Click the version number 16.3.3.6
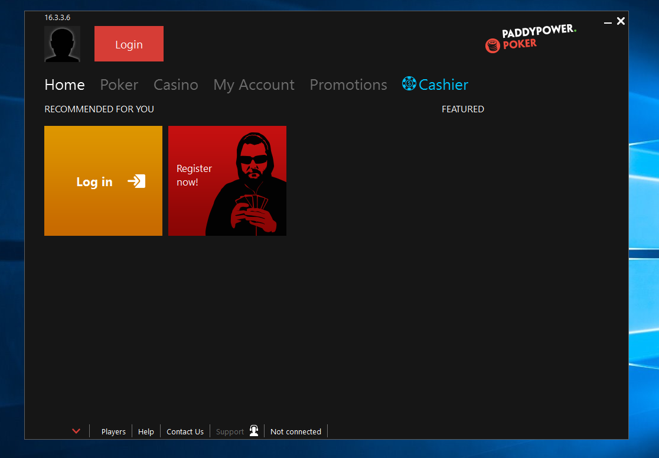The width and height of the screenshot is (659, 458). click(x=58, y=17)
